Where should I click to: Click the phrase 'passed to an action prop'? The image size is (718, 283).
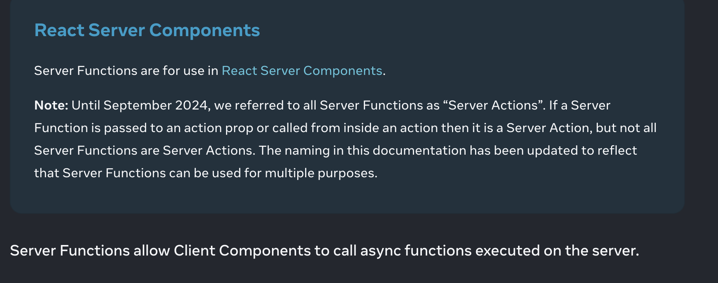[x=179, y=128]
